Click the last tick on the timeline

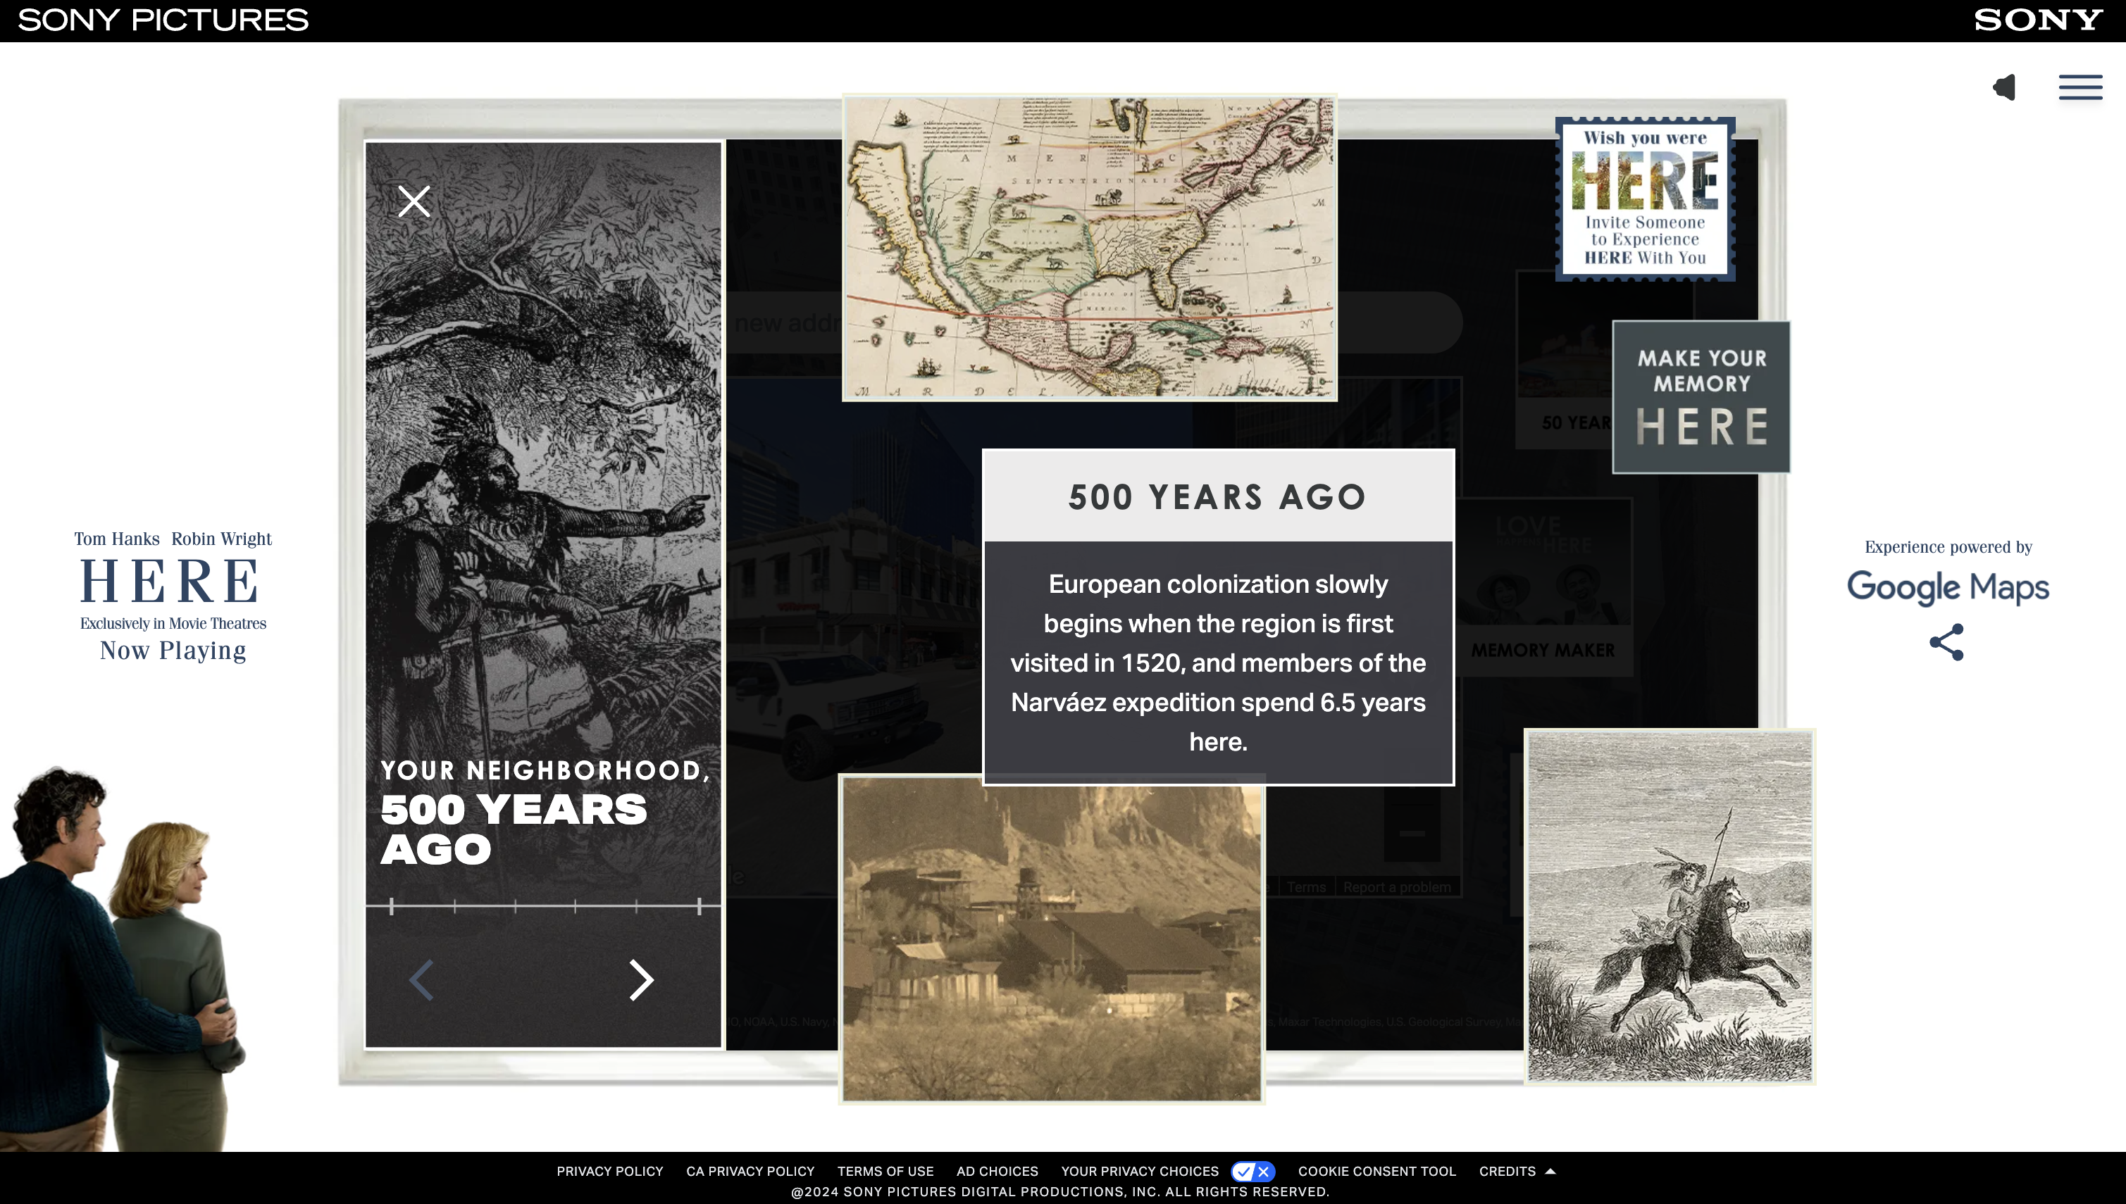(699, 906)
